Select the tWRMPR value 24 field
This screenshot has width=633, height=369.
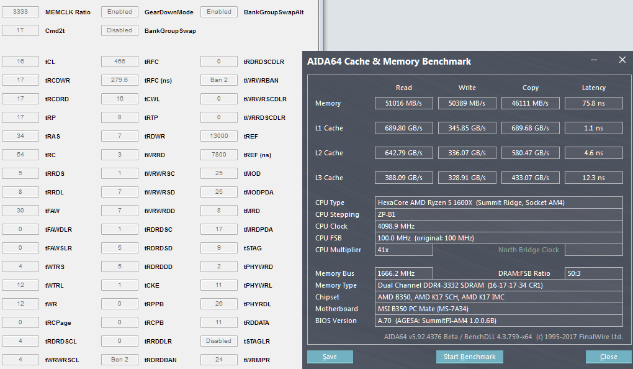(x=219, y=359)
